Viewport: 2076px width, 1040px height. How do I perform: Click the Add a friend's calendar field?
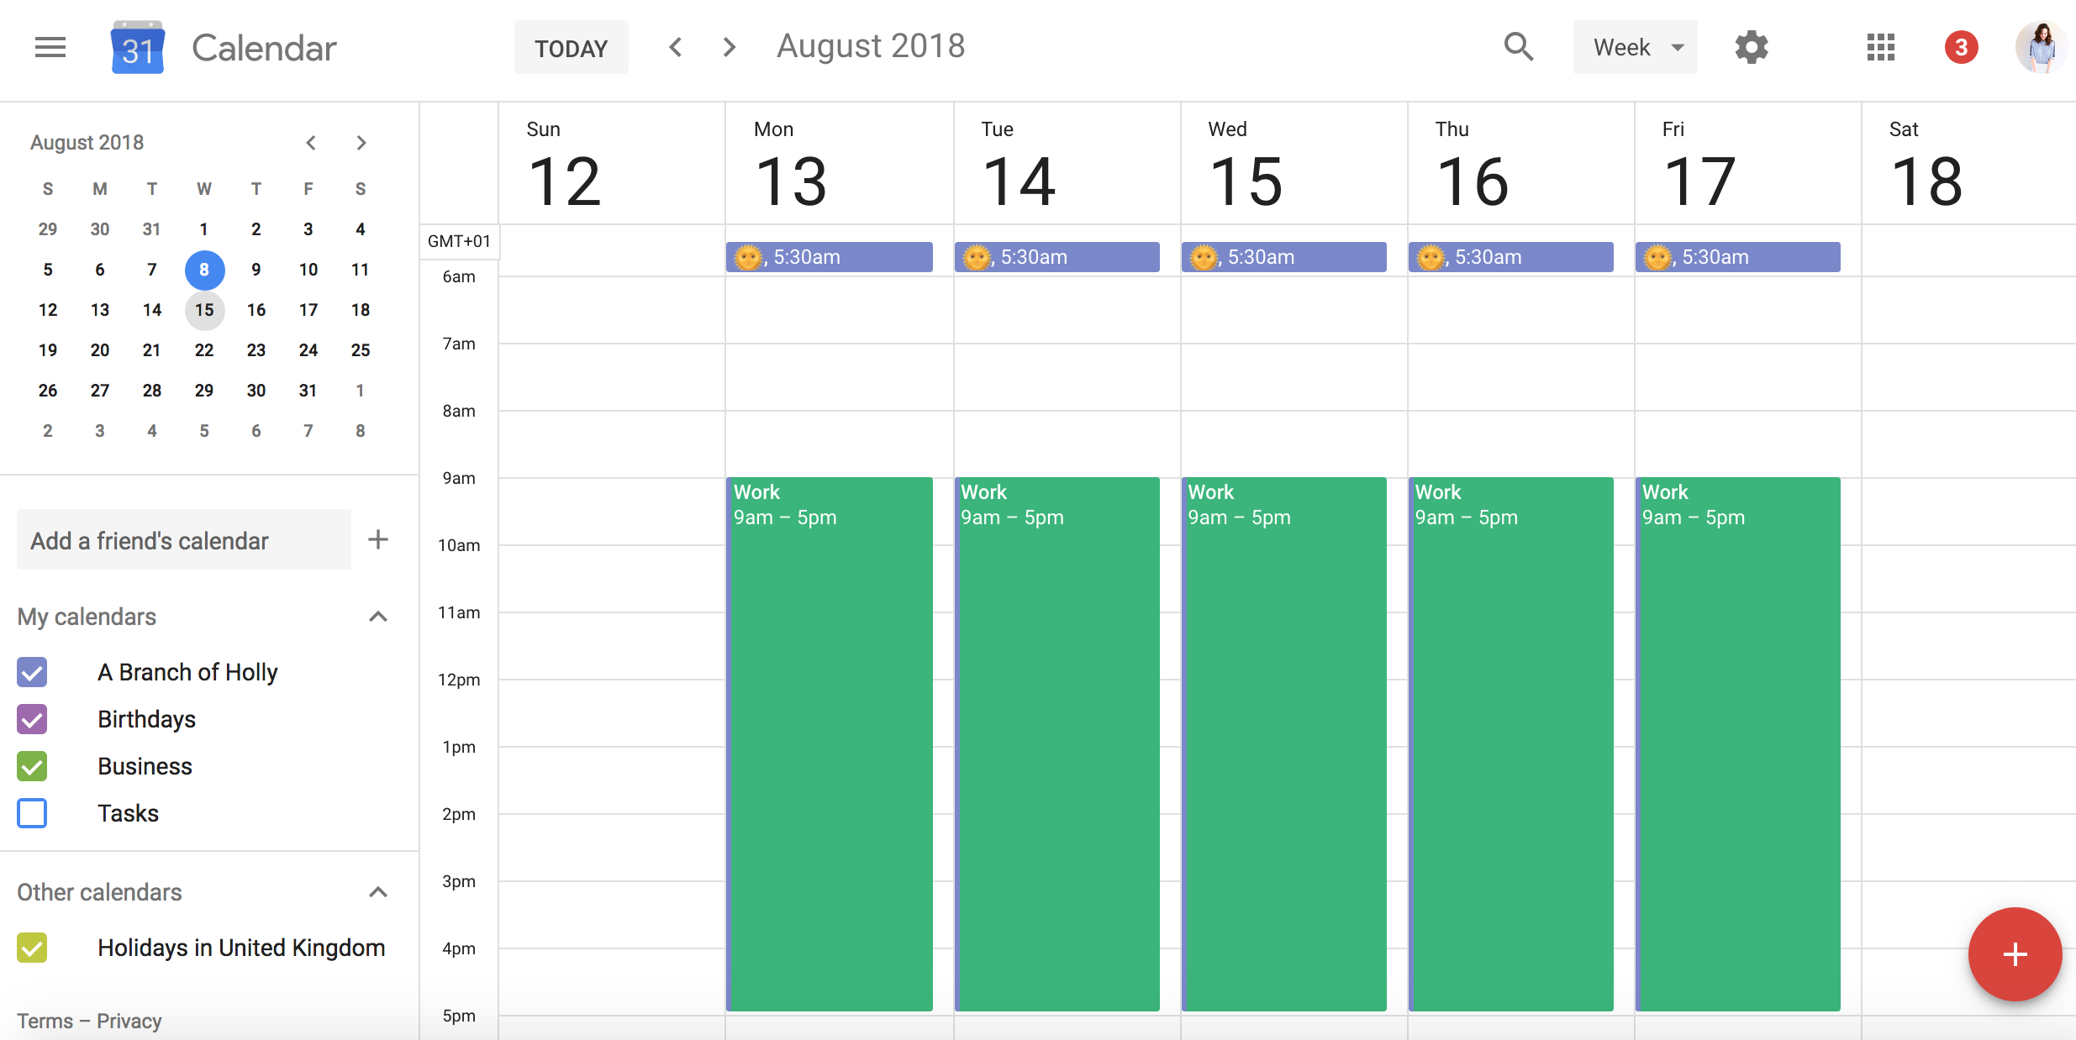point(184,539)
